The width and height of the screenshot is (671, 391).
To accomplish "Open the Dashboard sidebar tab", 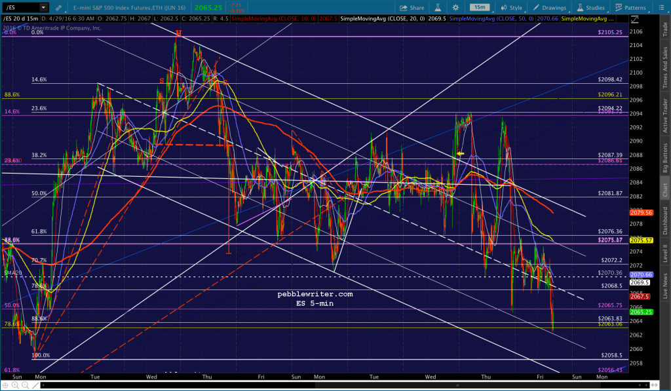I will [665, 221].
